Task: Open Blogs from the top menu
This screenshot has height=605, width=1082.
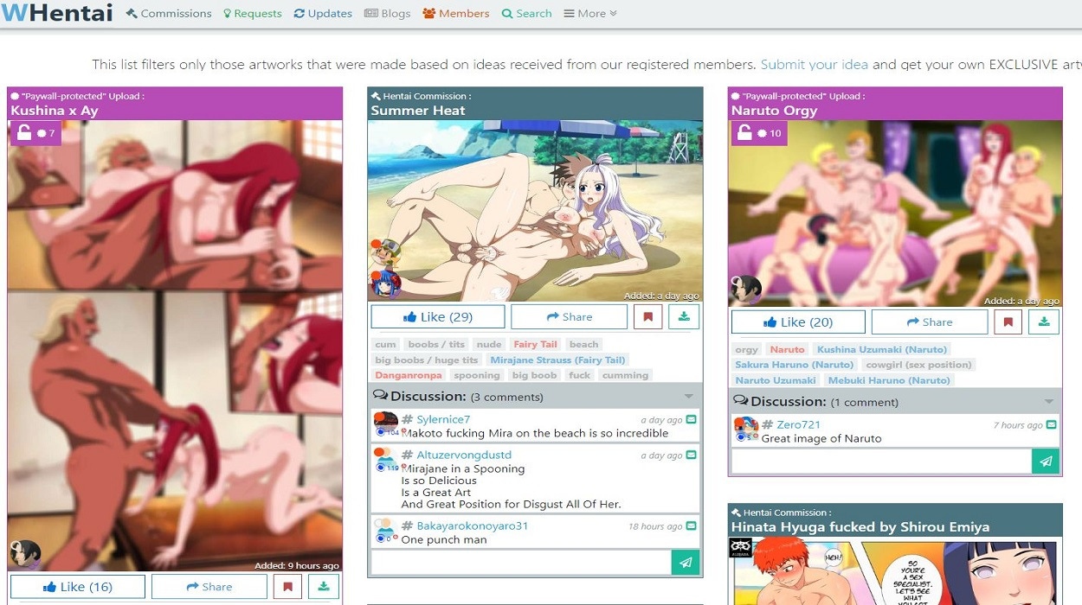Action: [388, 14]
